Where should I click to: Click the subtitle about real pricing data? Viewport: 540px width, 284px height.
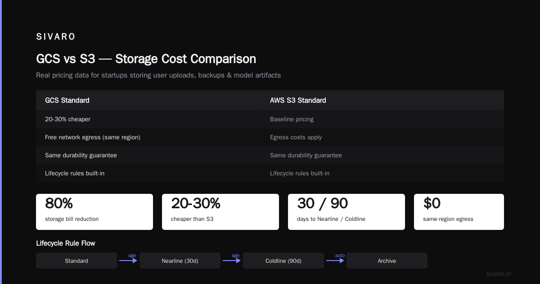(x=158, y=75)
